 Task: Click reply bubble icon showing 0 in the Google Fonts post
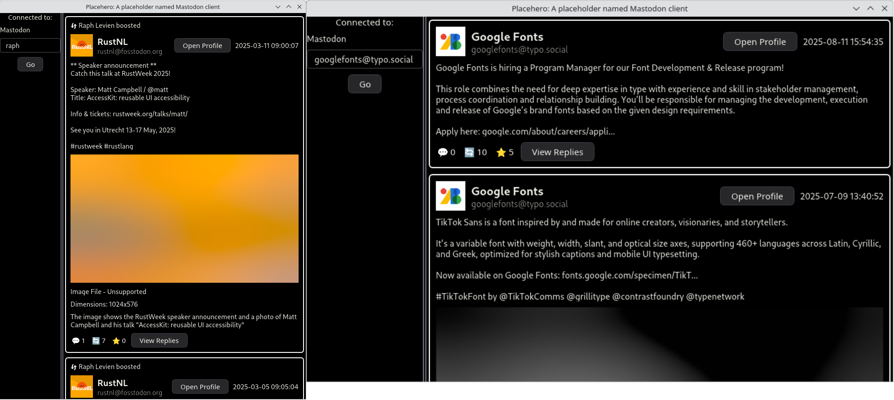(443, 152)
